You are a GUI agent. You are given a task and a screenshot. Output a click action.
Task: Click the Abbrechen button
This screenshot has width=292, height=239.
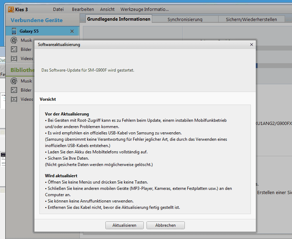click(166, 225)
